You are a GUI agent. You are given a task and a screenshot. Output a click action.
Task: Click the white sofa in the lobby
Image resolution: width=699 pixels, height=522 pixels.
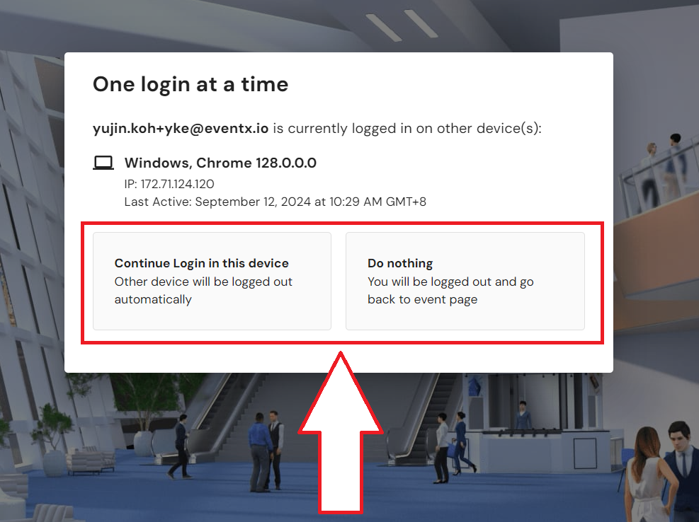[91, 460]
